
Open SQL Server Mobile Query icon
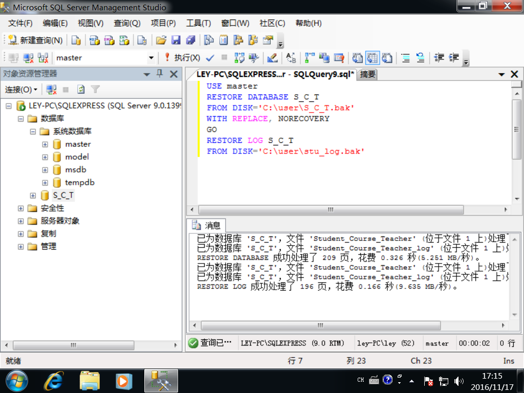click(x=142, y=40)
